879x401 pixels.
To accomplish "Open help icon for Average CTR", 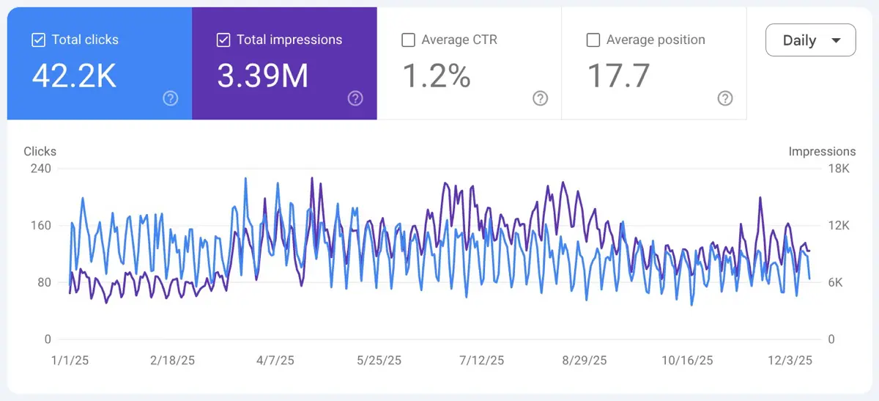I will 541,98.
